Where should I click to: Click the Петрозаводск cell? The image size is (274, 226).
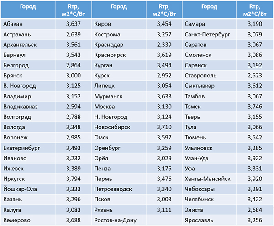coord(119,189)
